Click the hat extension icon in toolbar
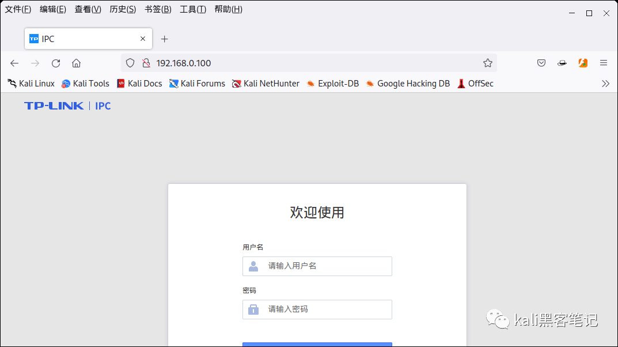618x347 pixels. point(562,63)
